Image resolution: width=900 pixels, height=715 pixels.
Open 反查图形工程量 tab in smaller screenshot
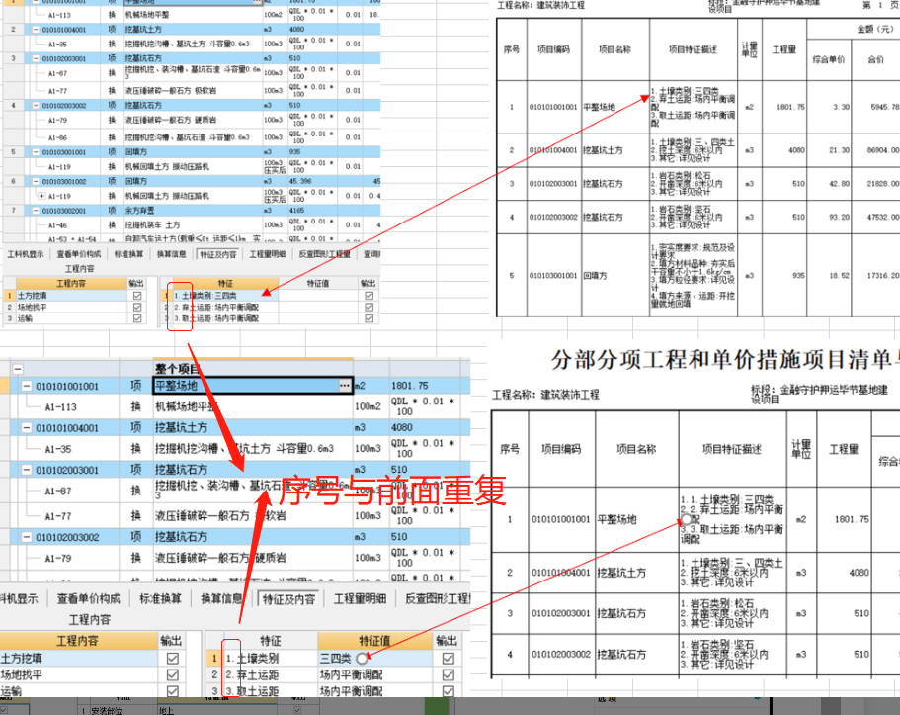coord(324,254)
